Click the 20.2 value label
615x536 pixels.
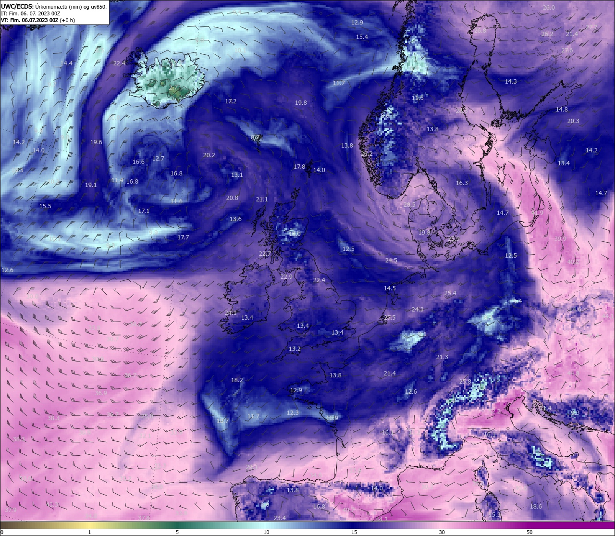point(209,155)
